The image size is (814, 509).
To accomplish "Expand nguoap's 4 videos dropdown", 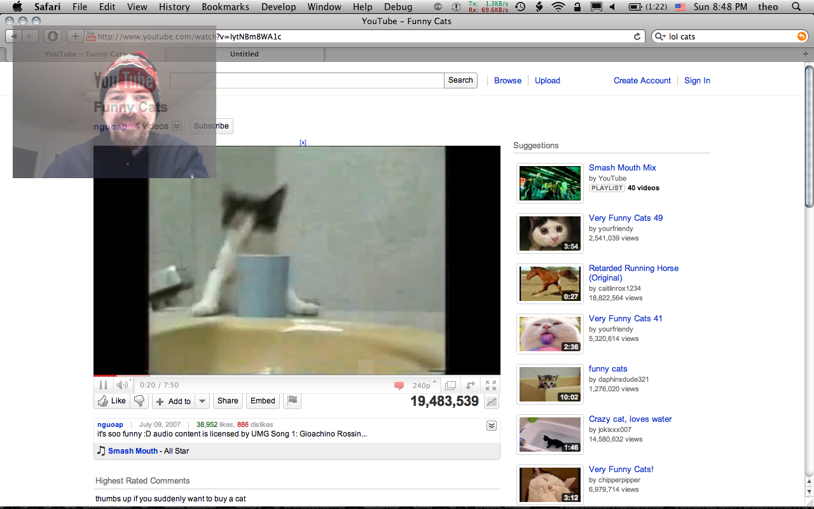I will point(177,127).
